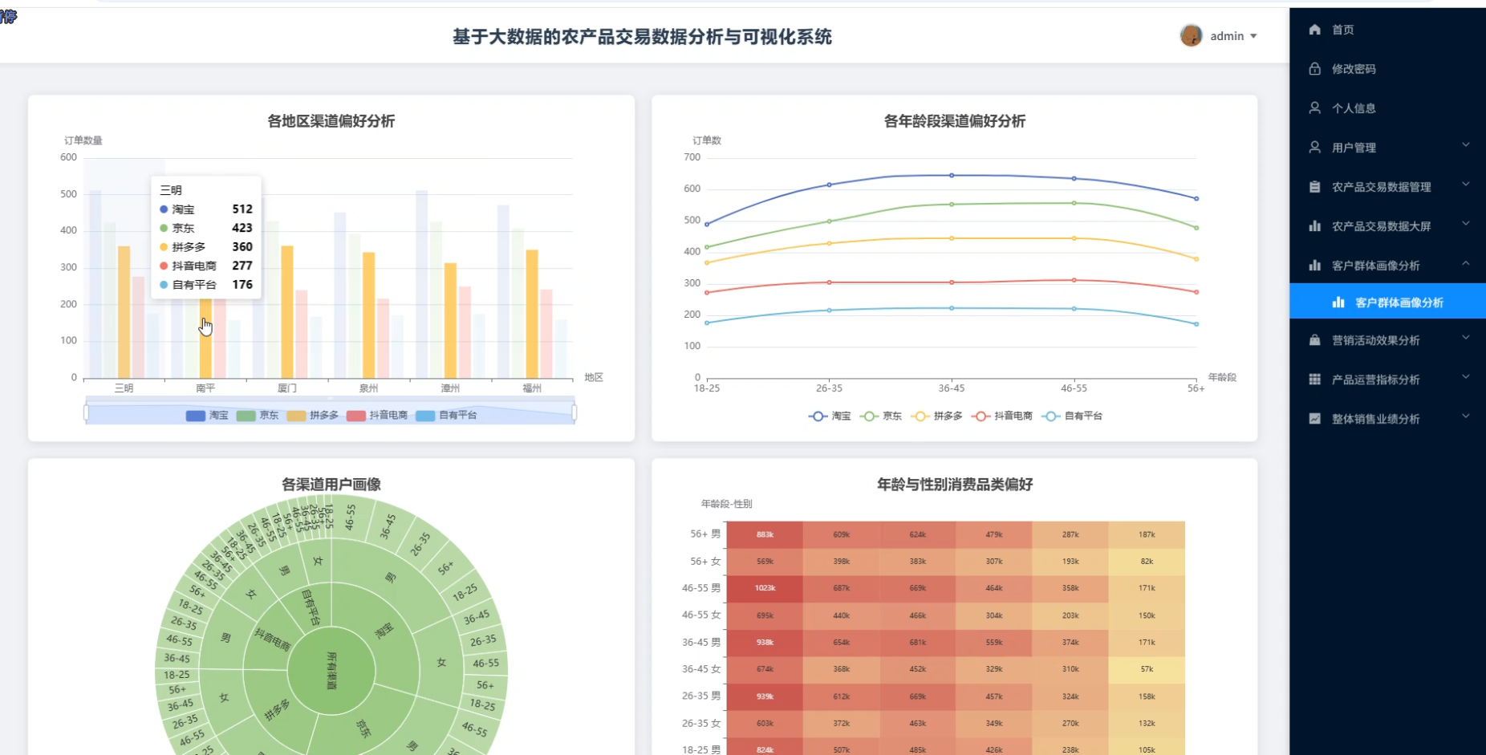The width and height of the screenshot is (1486, 755).
Task: Click the 所有渠道 center of sunburst chart
Action: click(x=331, y=670)
